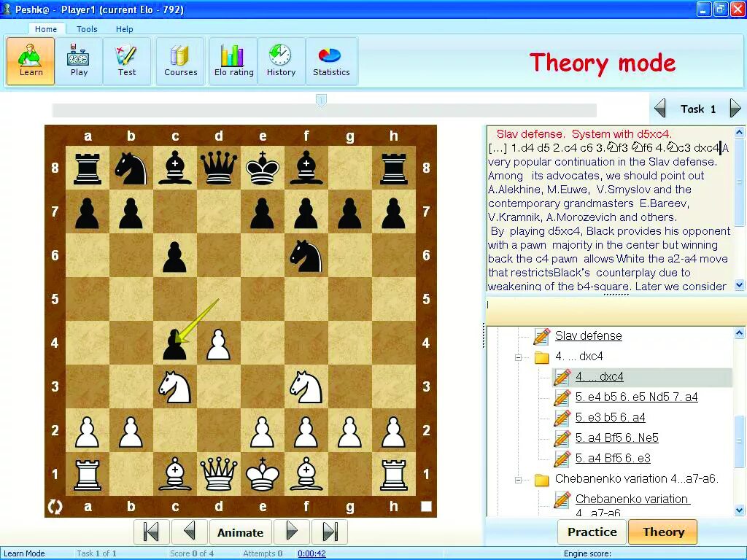Open the Learn mode button
The height and width of the screenshot is (560, 747).
pos(31,61)
